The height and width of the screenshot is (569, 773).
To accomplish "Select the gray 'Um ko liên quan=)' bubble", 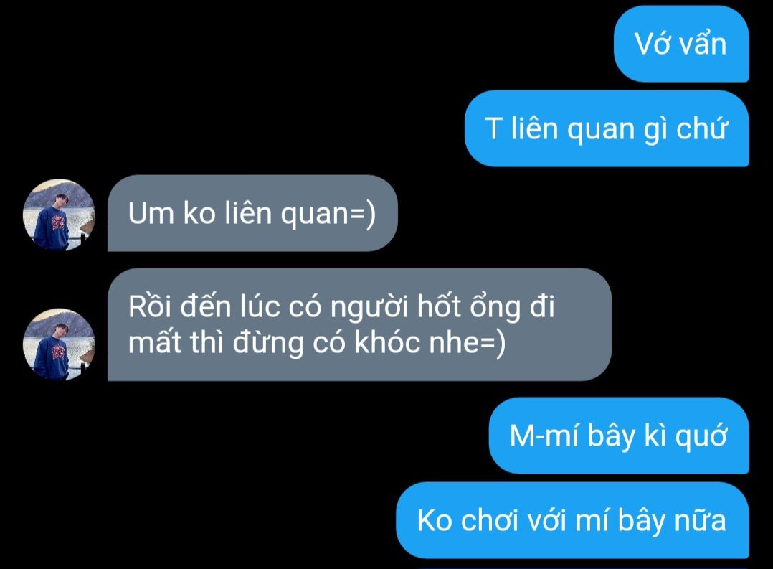I will [x=252, y=213].
